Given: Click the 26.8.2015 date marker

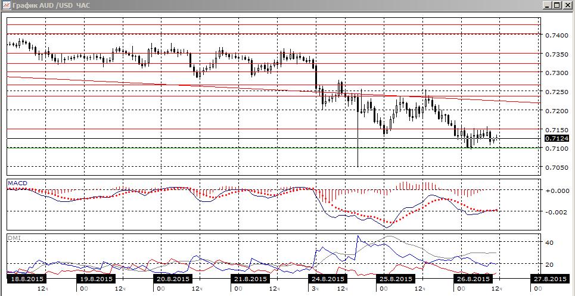Looking at the screenshot, I should coord(473,279).
